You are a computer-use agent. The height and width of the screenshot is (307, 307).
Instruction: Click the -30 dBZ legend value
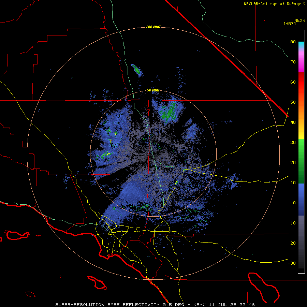[292, 263]
